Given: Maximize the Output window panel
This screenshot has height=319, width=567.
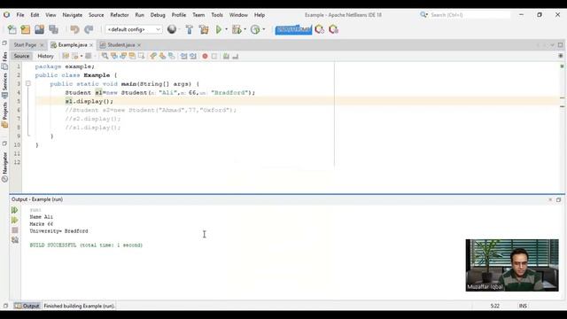Looking at the screenshot, I should (559, 199).
